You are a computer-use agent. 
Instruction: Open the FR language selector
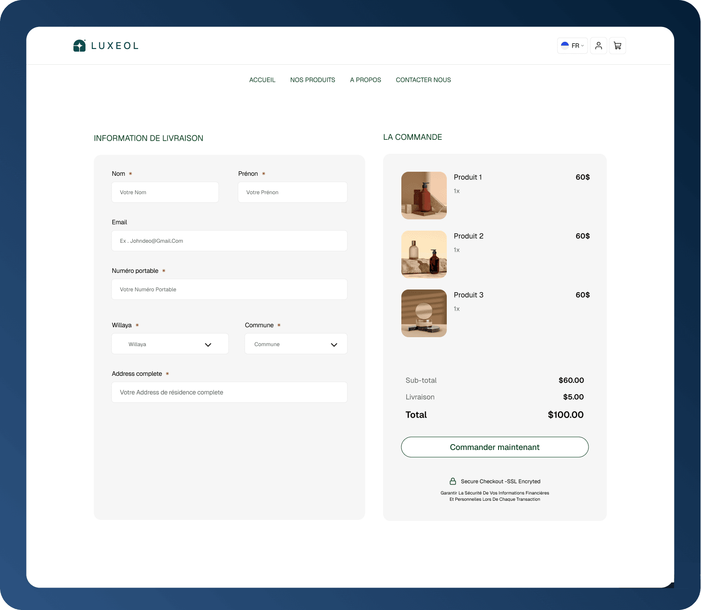tap(572, 45)
